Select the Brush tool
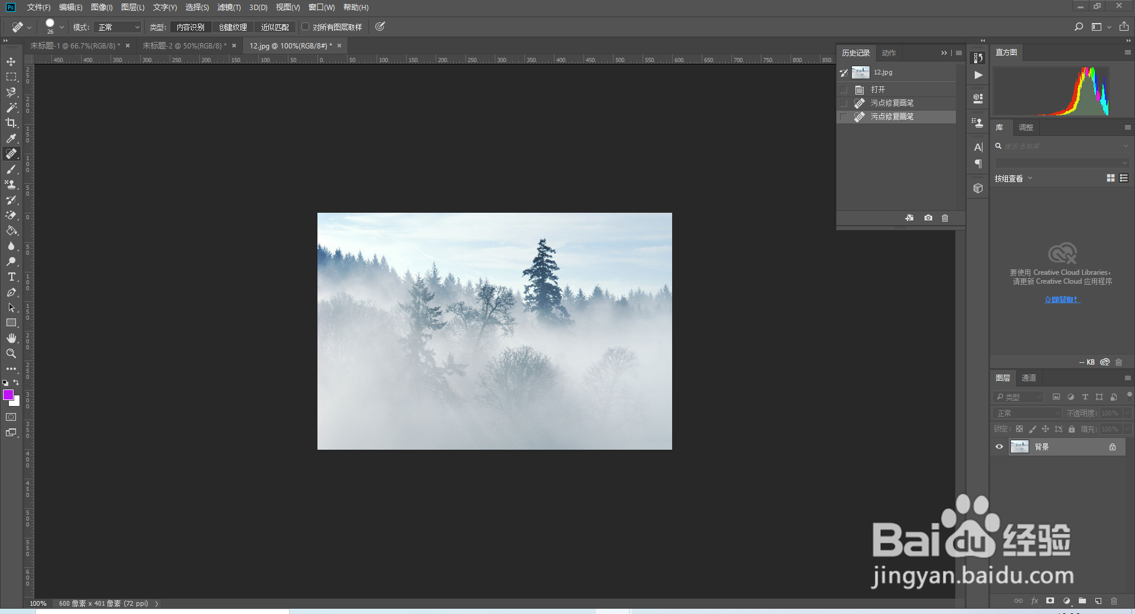Image resolution: width=1135 pixels, height=614 pixels. [11, 169]
